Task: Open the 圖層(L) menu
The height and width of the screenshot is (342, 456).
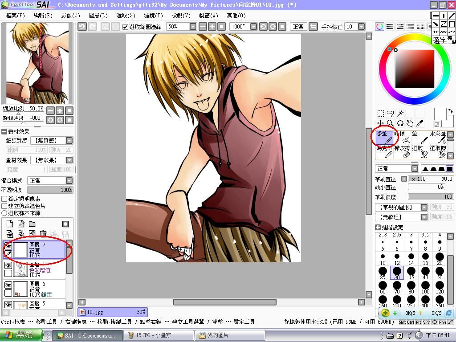Action: pos(98,16)
